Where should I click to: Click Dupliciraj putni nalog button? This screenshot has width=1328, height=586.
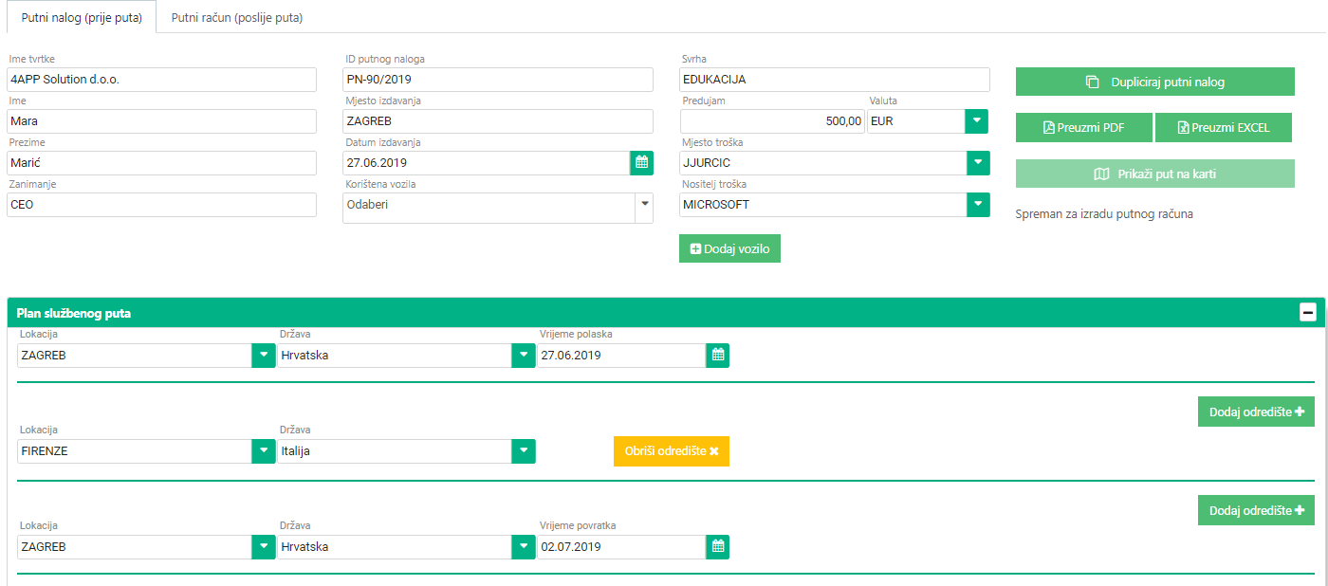[x=1155, y=82]
